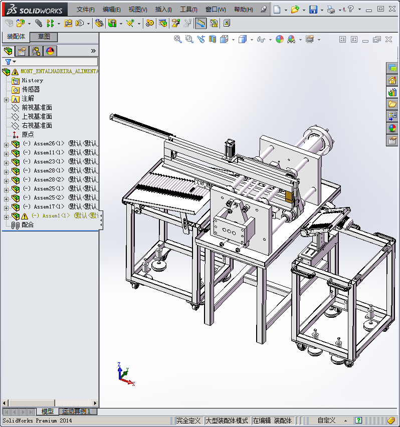Viewport: 400px width, 427px height.
Task: Open the View Orientation dropdown arrow
Action: (x=234, y=40)
